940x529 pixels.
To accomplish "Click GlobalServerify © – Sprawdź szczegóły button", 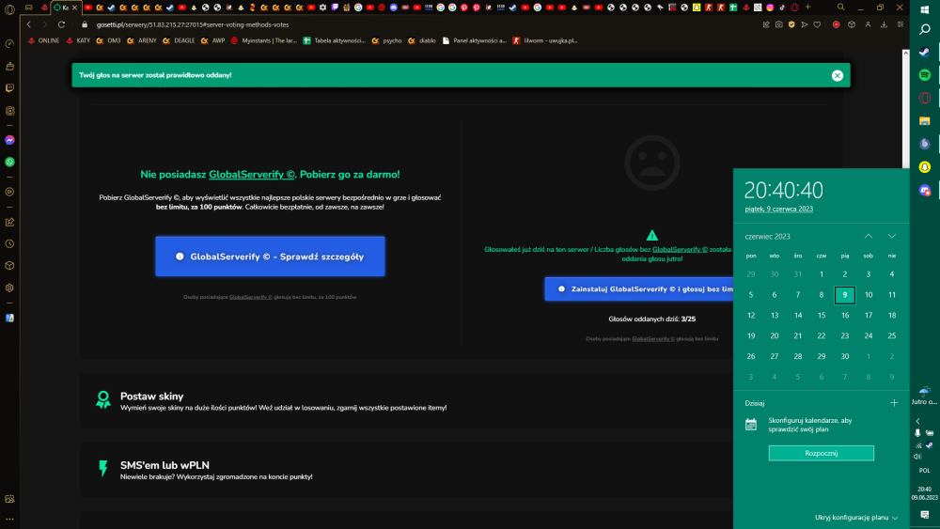I will pyautogui.click(x=270, y=257).
